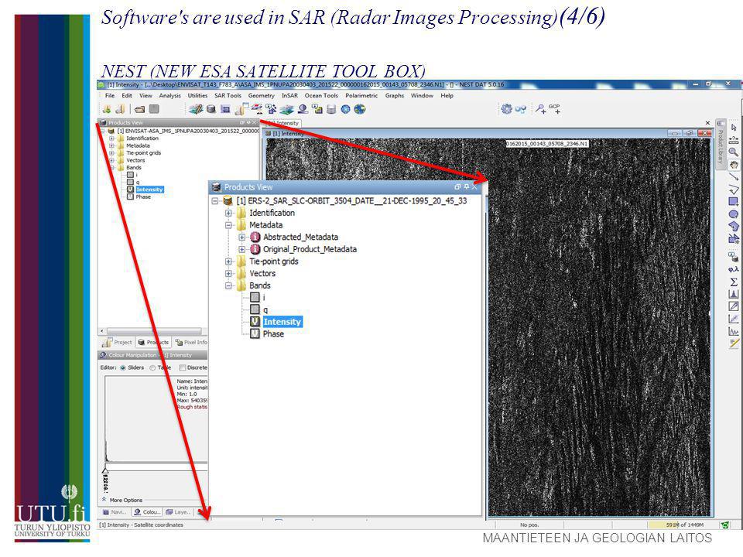Click the colour slider triangle handle
The height and width of the screenshot is (557, 743).
(x=105, y=470)
